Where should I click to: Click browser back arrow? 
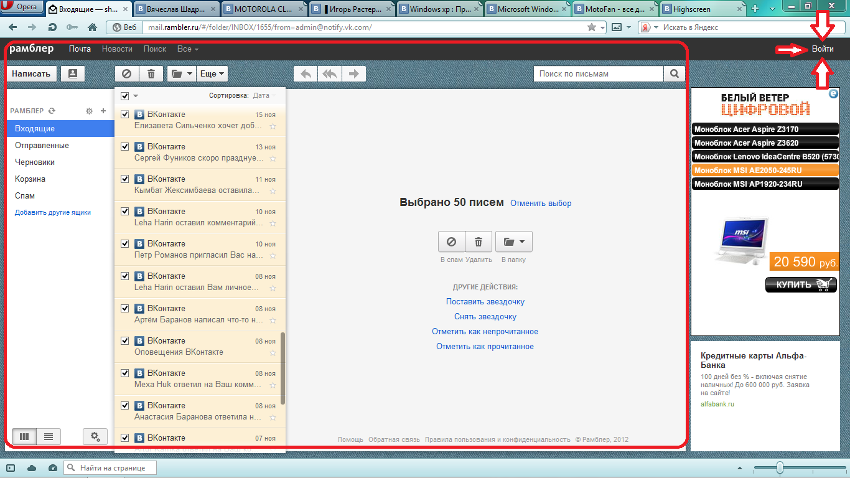pos(13,27)
